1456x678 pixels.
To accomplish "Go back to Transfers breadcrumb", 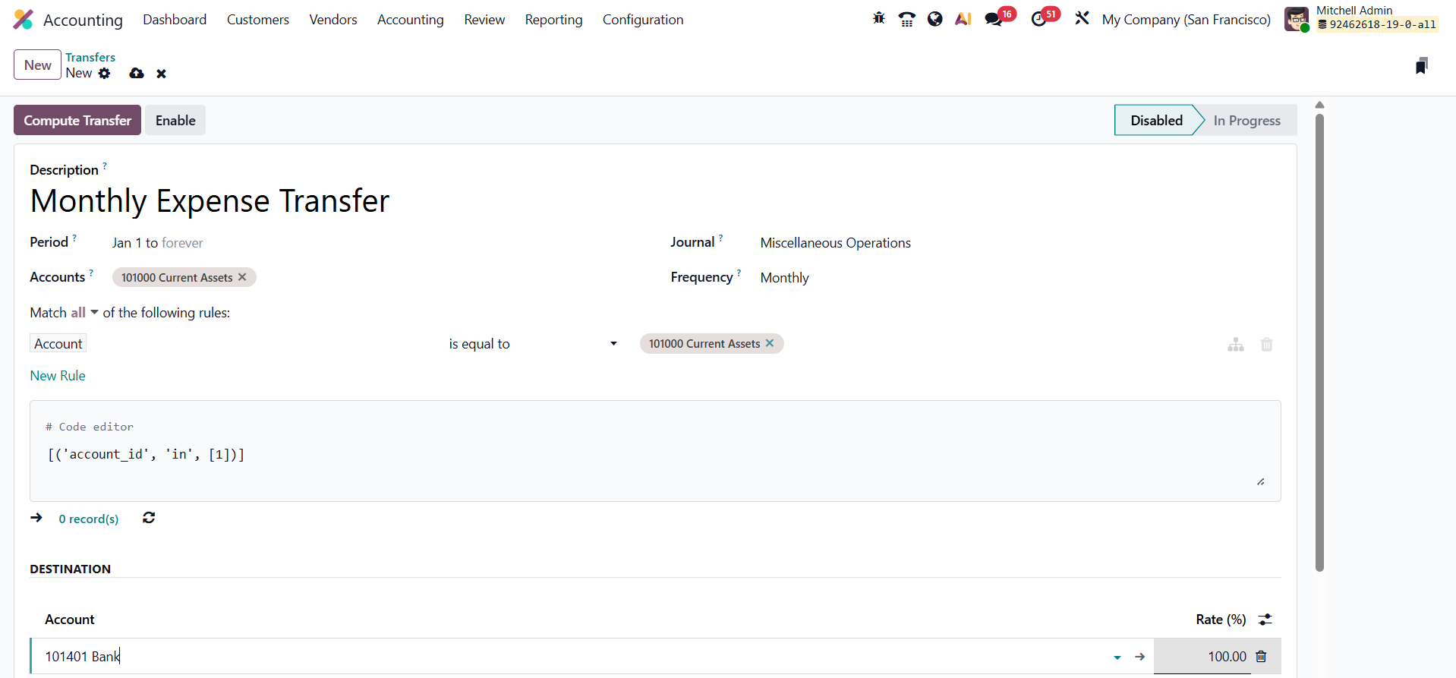I will 90,57.
